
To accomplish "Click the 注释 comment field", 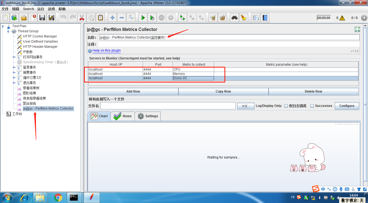I will [229, 44].
